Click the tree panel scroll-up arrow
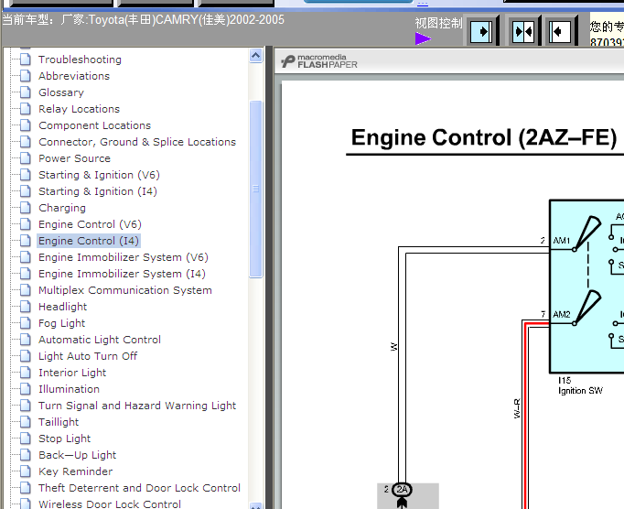This screenshot has width=624, height=509. 255,55
